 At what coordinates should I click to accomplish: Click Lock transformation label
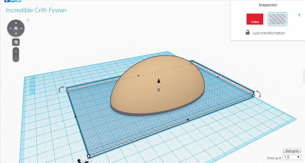269,33
